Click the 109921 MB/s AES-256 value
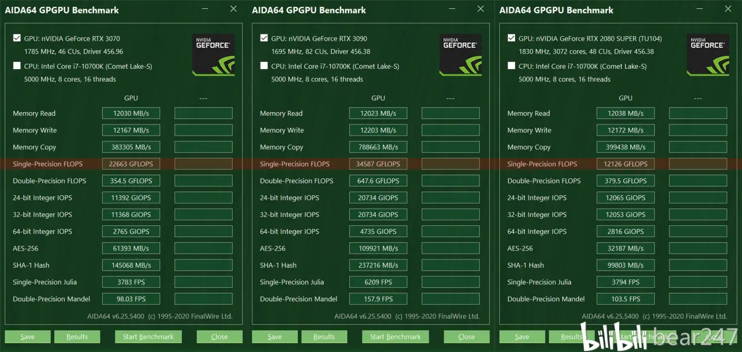 pyautogui.click(x=378, y=248)
